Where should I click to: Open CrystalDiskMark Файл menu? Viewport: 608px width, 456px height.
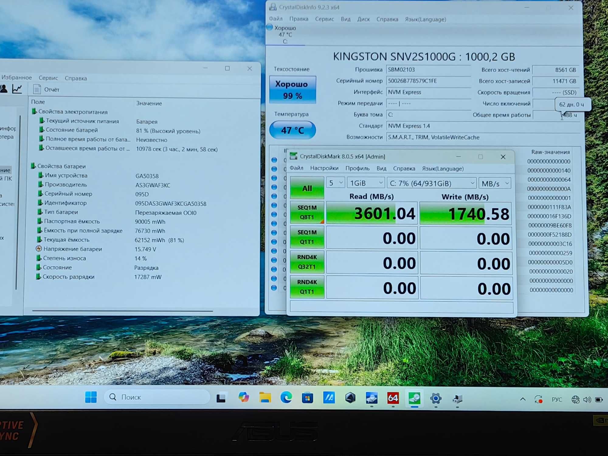pos(296,168)
